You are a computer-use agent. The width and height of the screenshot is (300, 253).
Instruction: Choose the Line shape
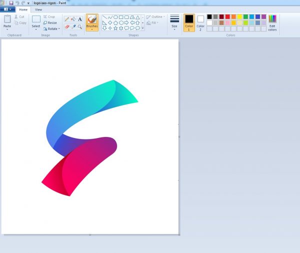pos(104,17)
